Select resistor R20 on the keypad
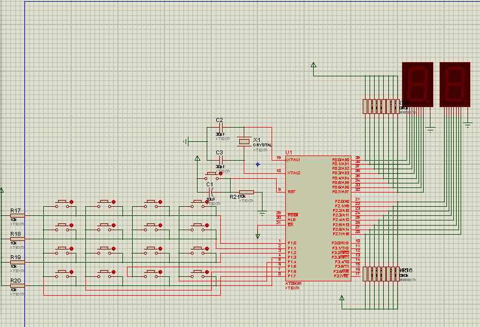480x327 pixels. tap(18, 285)
